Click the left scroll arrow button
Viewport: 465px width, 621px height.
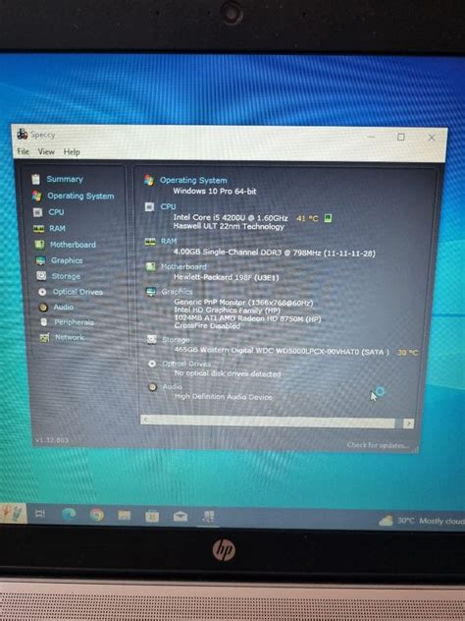click(145, 419)
